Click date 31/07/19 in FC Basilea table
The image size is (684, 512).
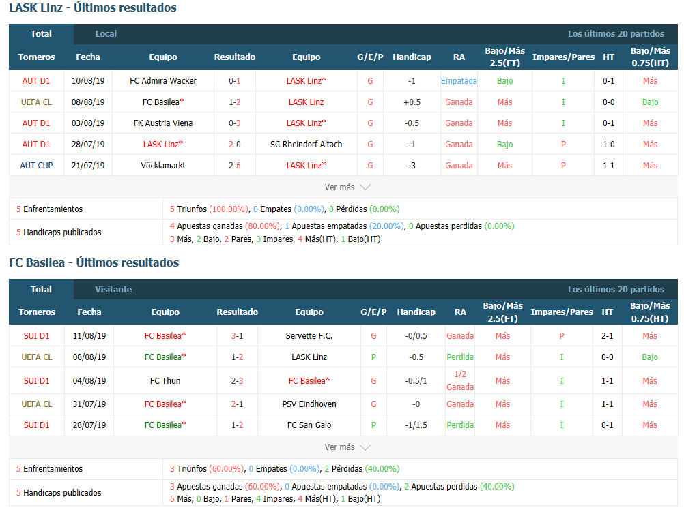pos(89,404)
